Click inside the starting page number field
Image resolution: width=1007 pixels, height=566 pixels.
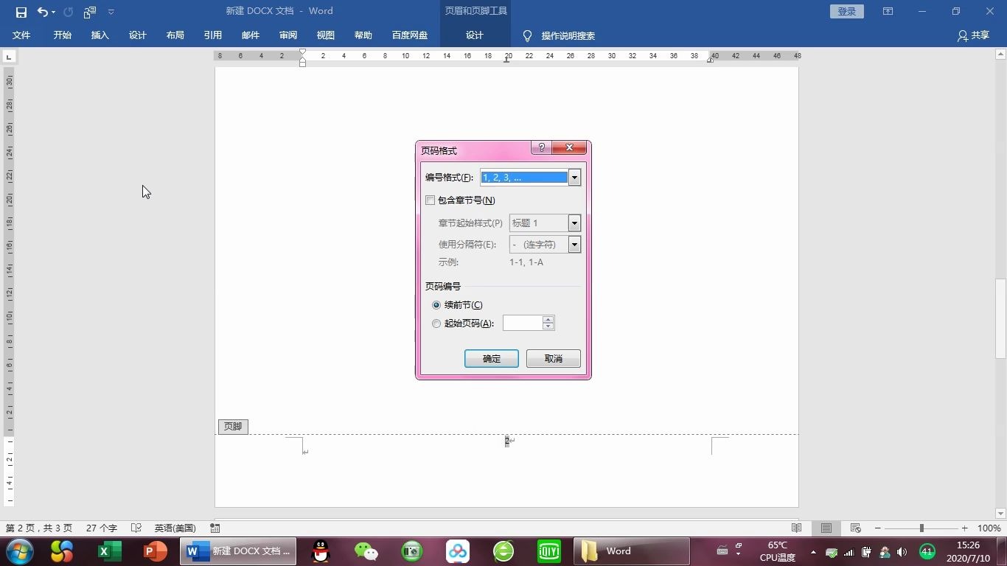(523, 323)
